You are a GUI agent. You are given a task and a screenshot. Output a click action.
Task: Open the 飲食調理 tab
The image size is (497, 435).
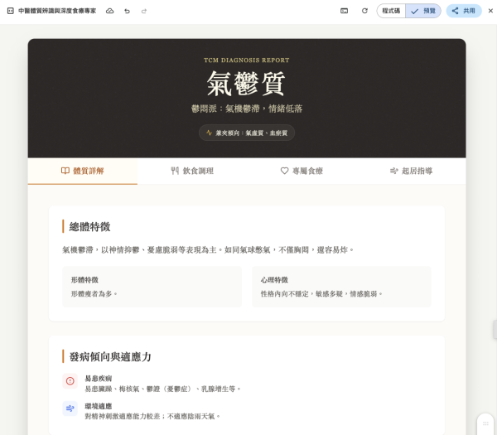(x=192, y=171)
